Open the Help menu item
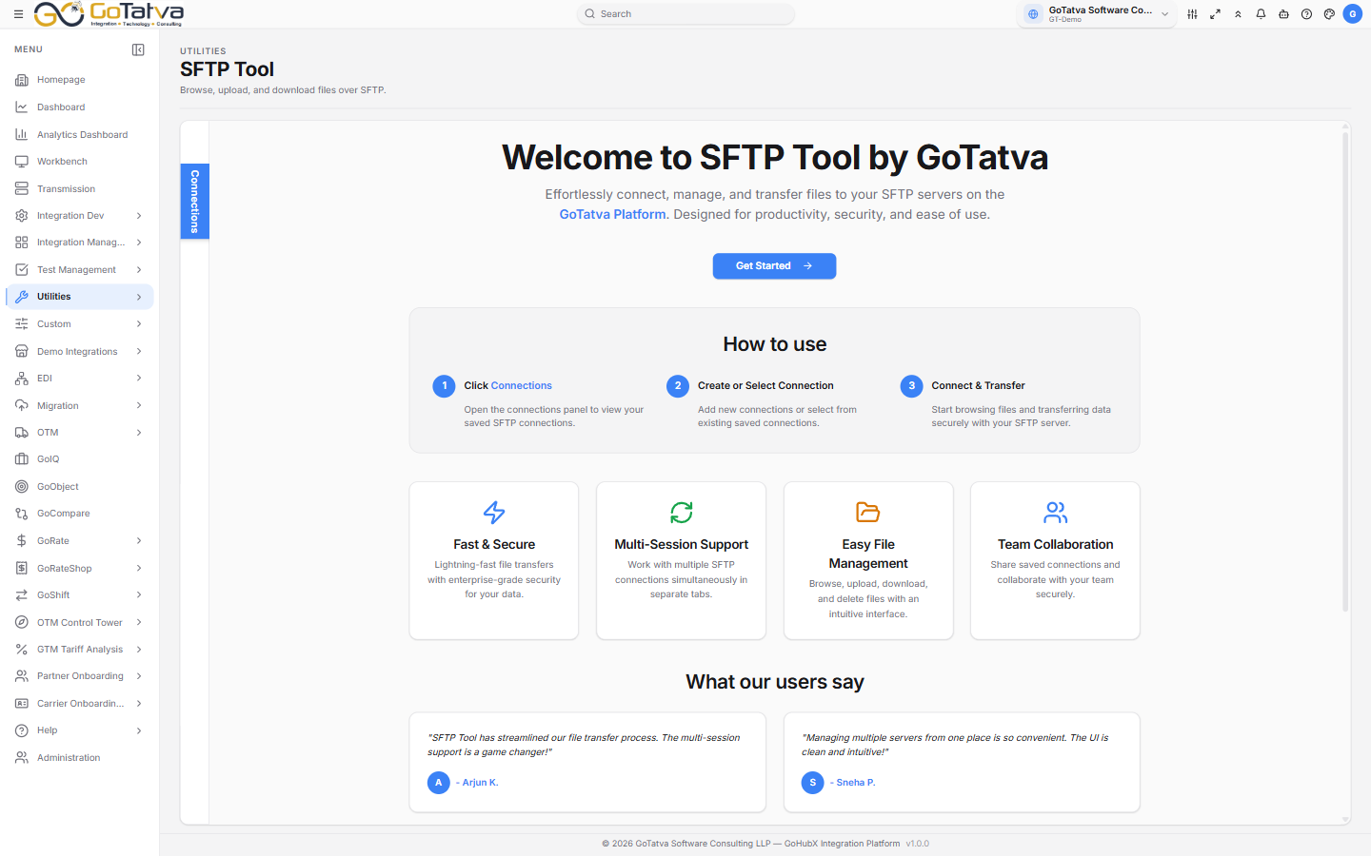The height and width of the screenshot is (856, 1371). click(x=80, y=730)
